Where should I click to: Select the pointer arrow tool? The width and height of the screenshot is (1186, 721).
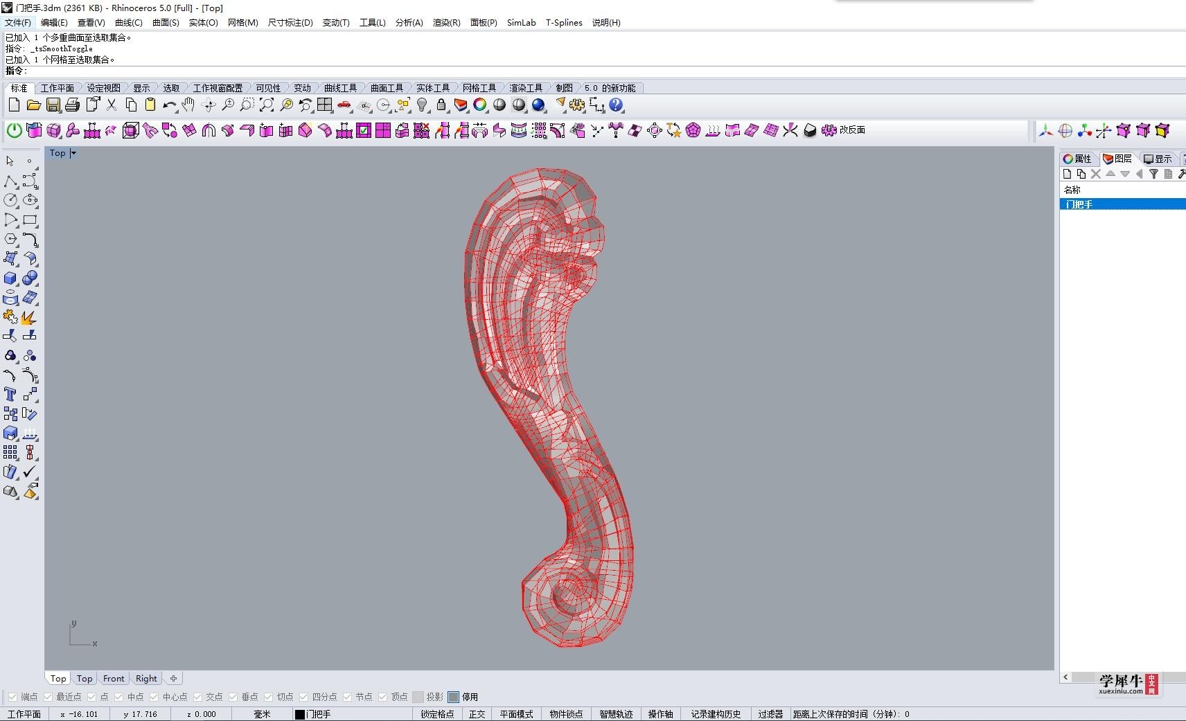[10, 161]
